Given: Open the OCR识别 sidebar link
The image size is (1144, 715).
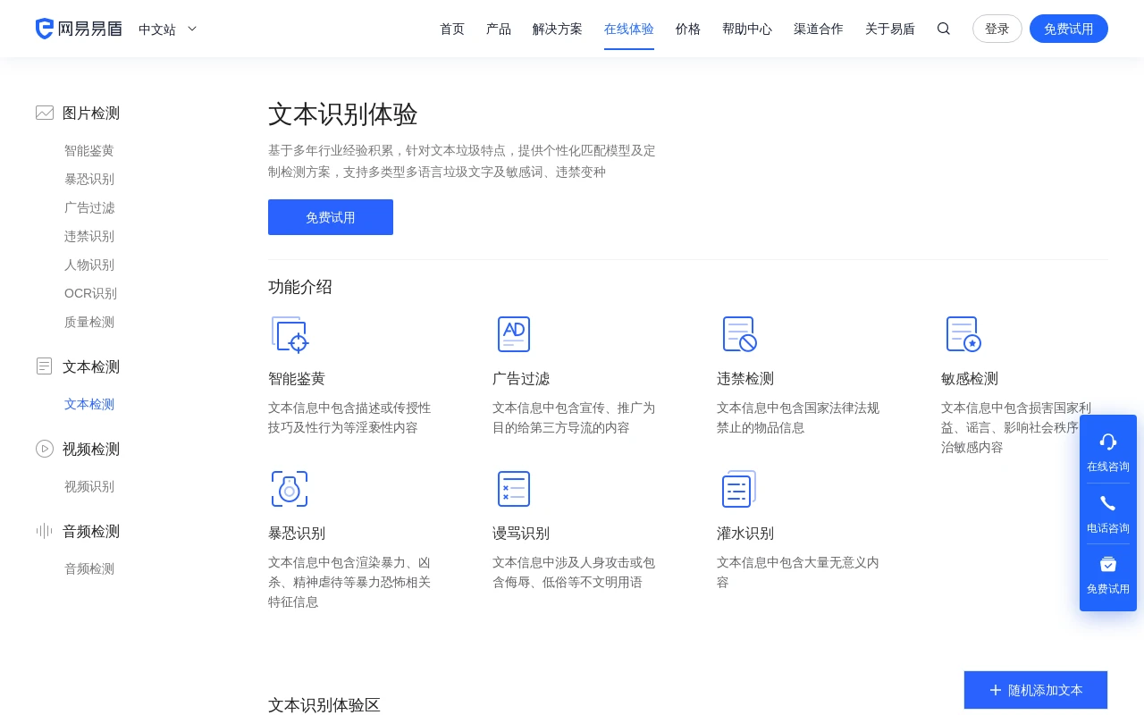Looking at the screenshot, I should coord(90,293).
